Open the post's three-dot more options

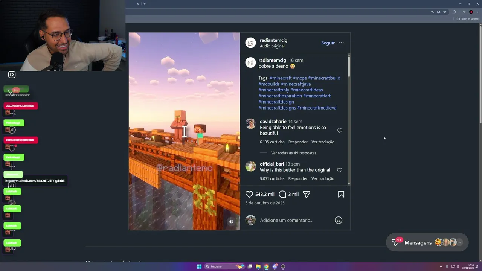tap(341, 43)
